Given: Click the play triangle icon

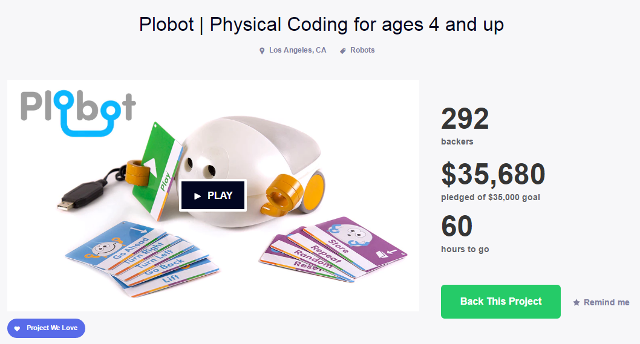Looking at the screenshot, I should (x=197, y=196).
